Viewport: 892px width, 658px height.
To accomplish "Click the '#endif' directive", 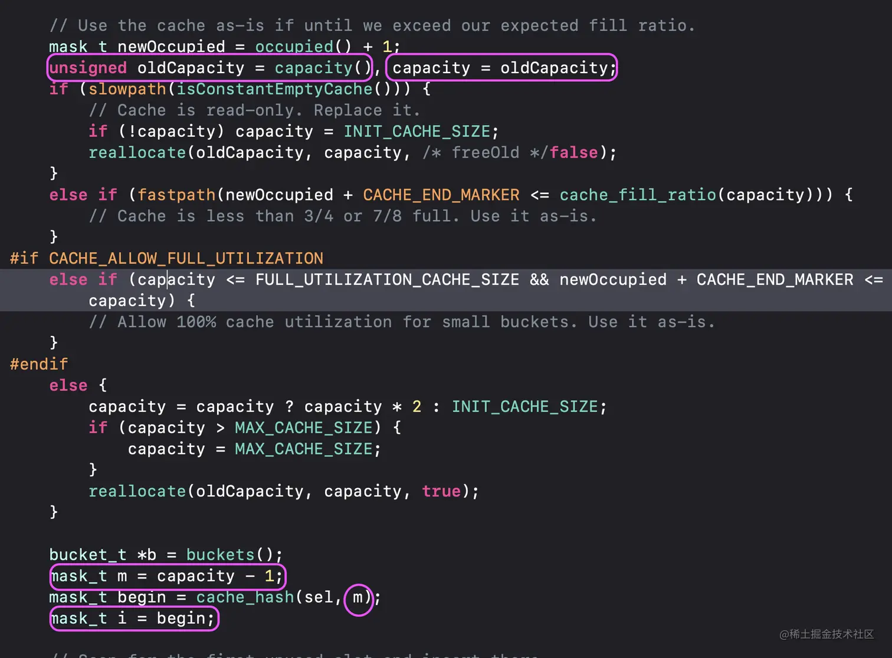I will coord(39,364).
